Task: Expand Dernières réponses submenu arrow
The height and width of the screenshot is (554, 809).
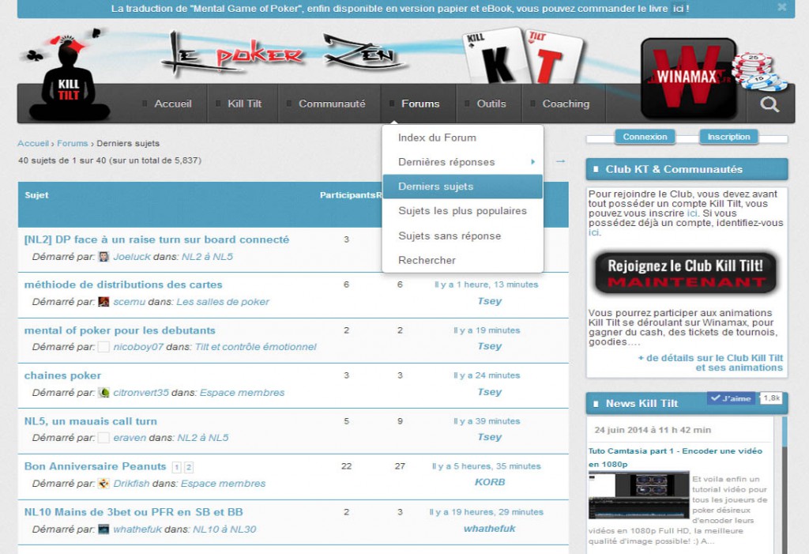Action: [532, 162]
